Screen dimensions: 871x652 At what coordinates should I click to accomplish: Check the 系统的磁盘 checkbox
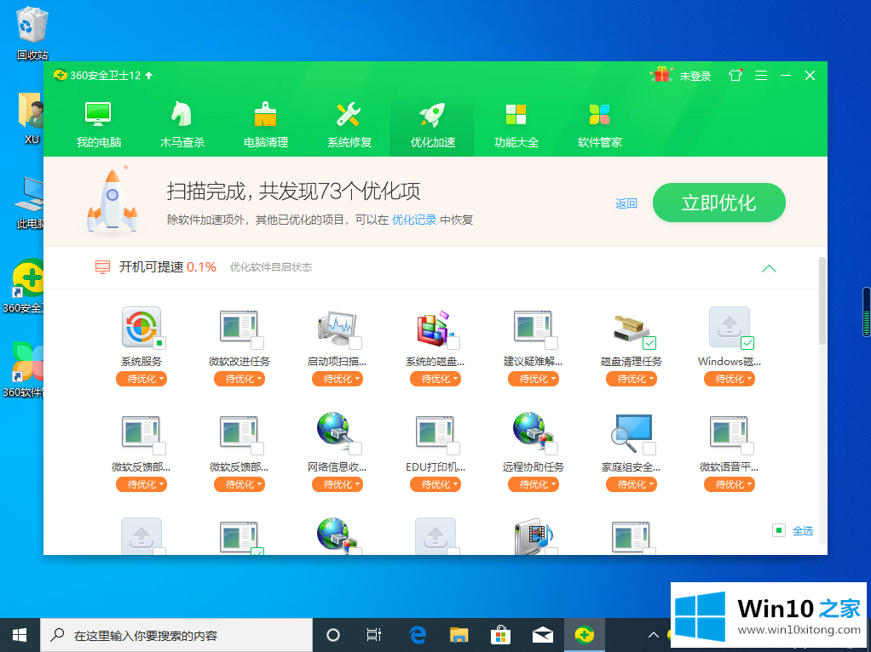453,342
